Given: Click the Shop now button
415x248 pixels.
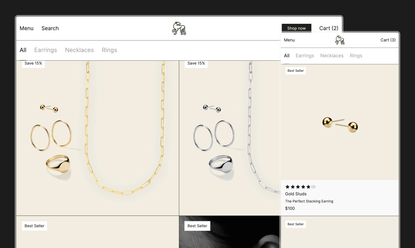Looking at the screenshot, I should (x=296, y=28).
